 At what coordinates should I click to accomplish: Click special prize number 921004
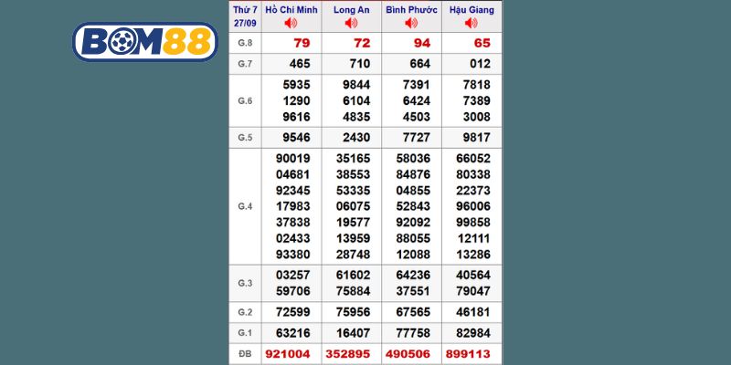288,354
